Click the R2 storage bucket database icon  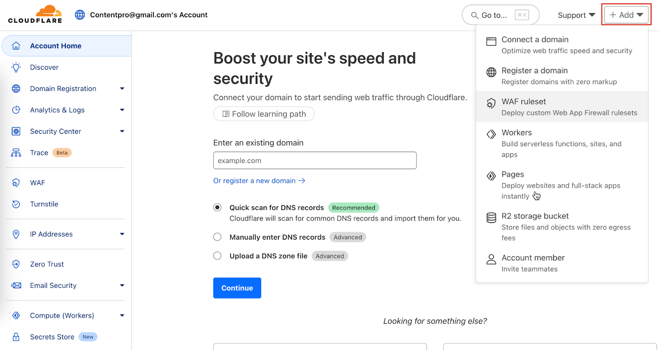(491, 217)
